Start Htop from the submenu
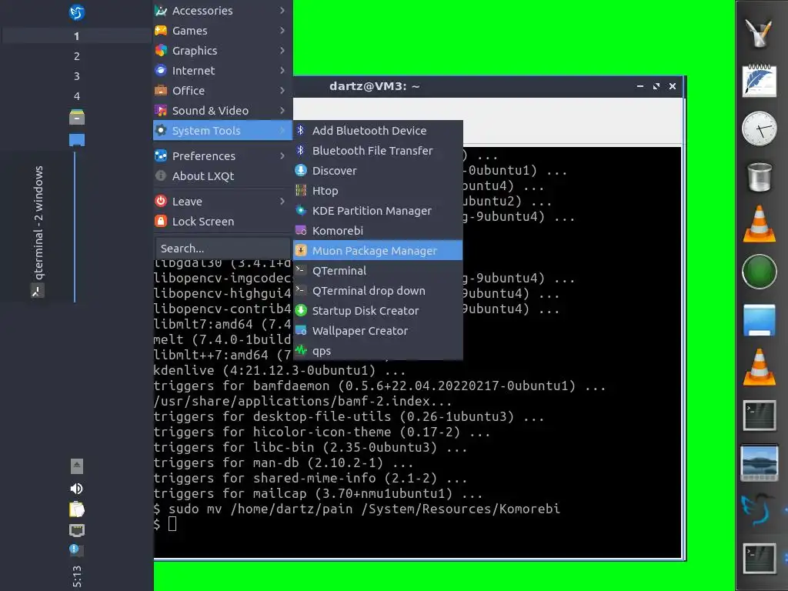The height and width of the screenshot is (591, 788). point(377,191)
